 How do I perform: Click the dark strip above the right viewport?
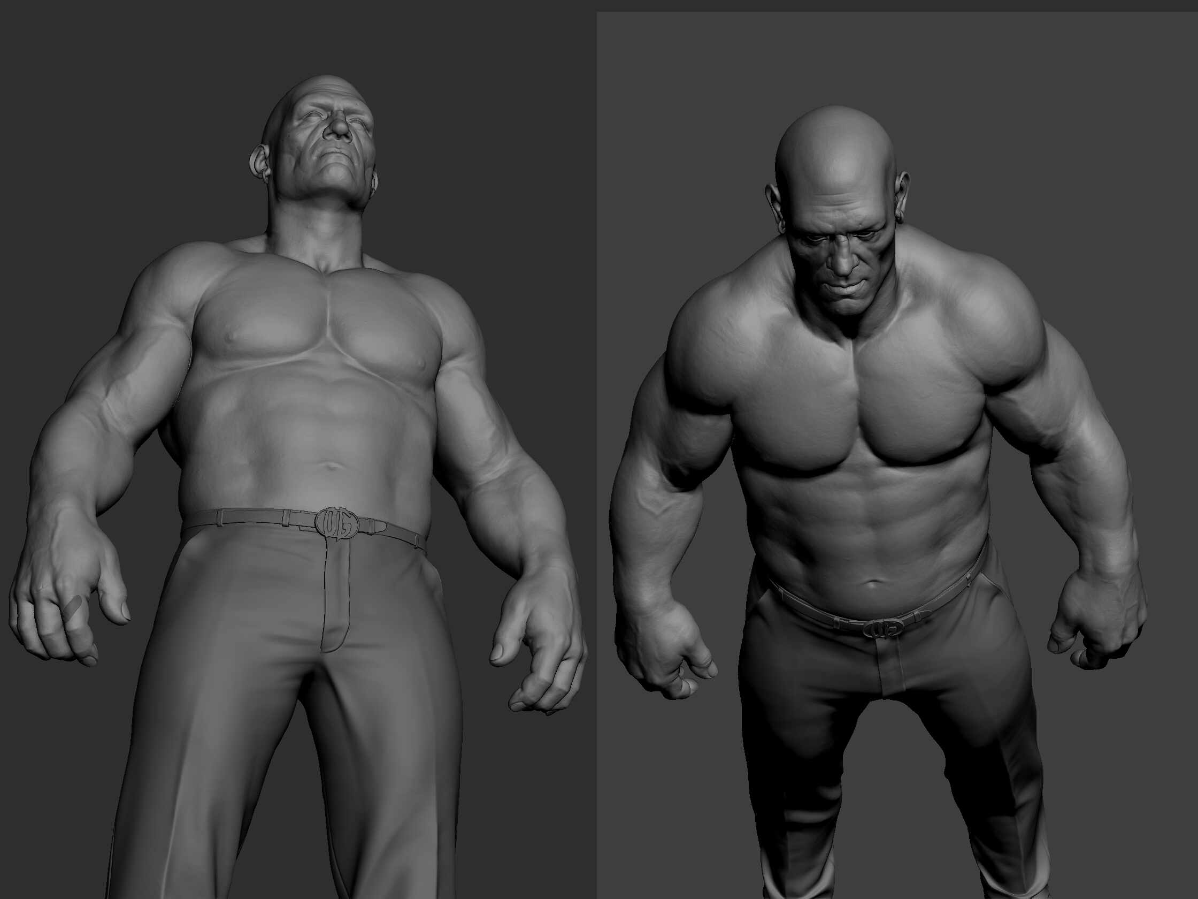(894, 5)
